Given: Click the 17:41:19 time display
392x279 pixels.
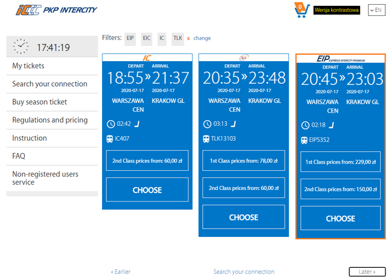Looking at the screenshot, I should click(53, 47).
